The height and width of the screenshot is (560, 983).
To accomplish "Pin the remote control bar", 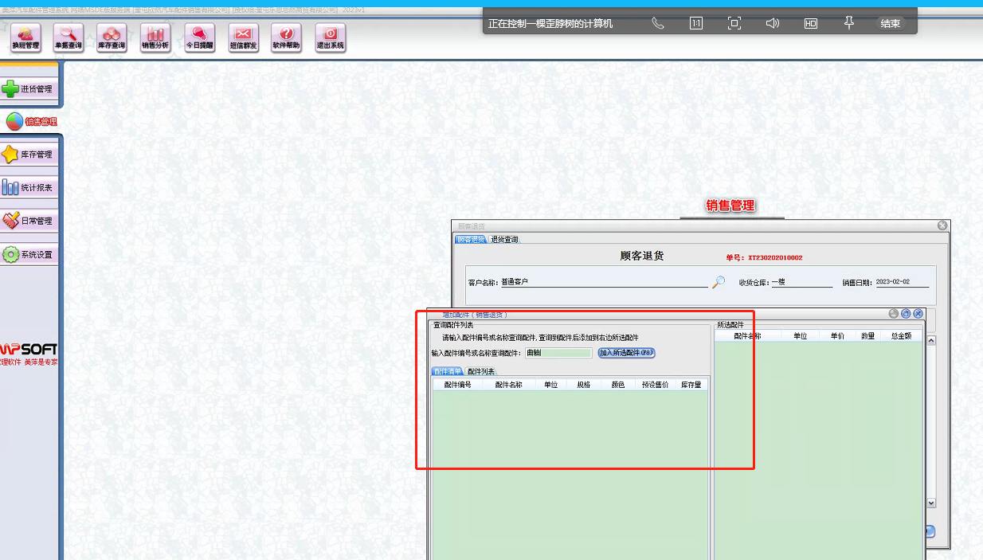I will coord(849,23).
